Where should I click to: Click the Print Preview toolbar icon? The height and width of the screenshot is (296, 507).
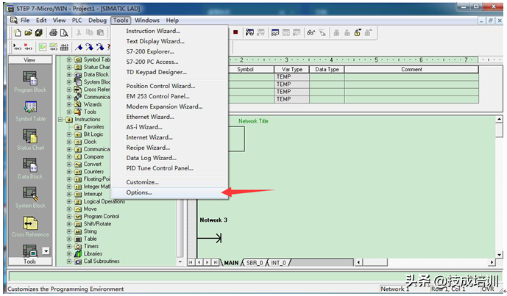(x=64, y=32)
